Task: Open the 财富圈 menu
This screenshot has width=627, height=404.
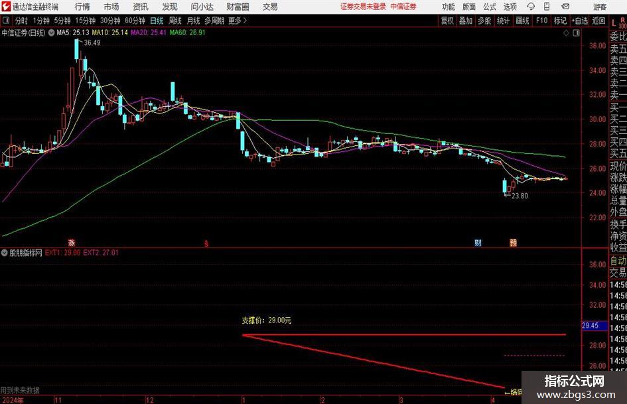Action: pyautogui.click(x=238, y=7)
